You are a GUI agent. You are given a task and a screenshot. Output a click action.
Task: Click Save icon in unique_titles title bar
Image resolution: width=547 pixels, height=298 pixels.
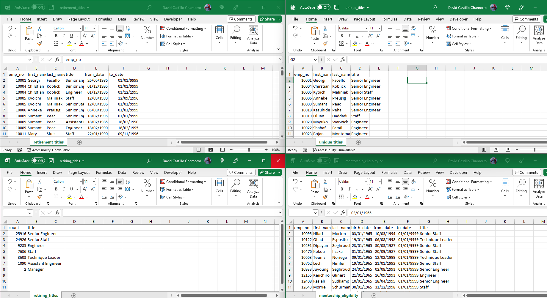337,7
